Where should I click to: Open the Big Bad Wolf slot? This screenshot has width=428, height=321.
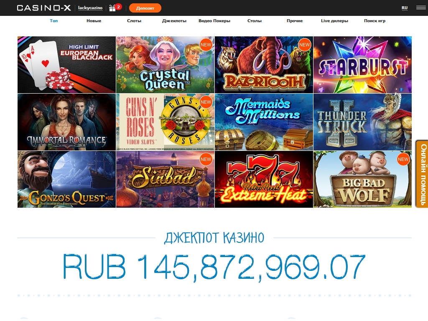(362, 179)
